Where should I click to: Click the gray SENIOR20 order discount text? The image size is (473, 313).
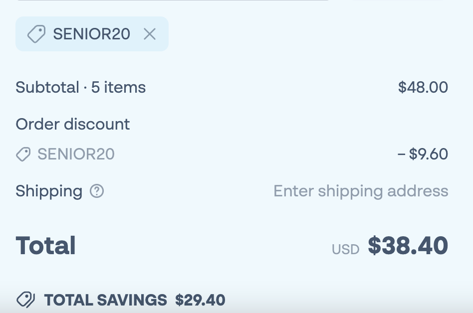coord(76,155)
